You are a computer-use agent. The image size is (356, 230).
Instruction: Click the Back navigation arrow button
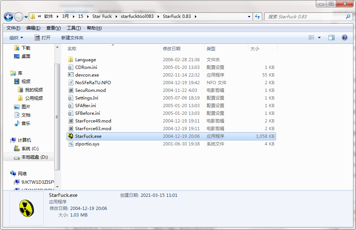point(9,17)
